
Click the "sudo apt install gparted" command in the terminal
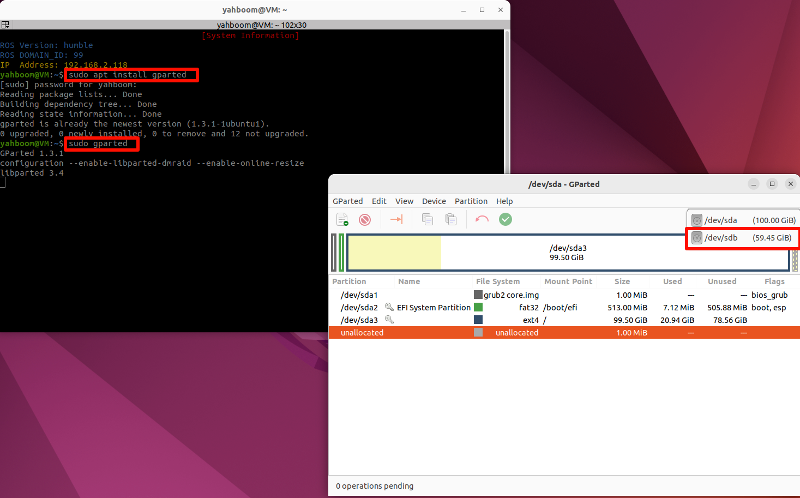(x=127, y=75)
